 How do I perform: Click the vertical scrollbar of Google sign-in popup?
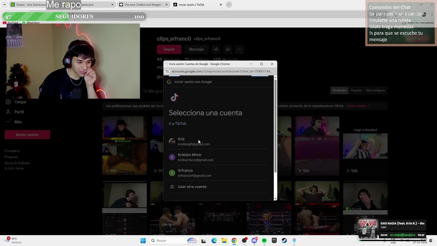(x=275, y=126)
